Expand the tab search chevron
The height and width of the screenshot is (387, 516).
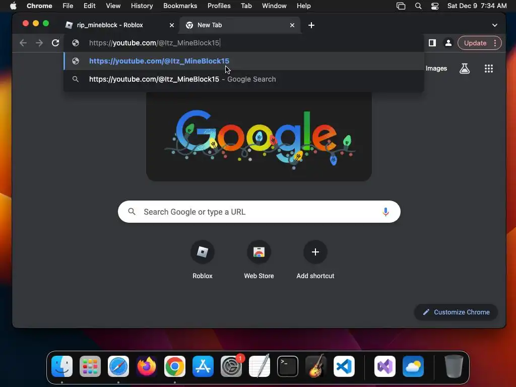point(494,25)
